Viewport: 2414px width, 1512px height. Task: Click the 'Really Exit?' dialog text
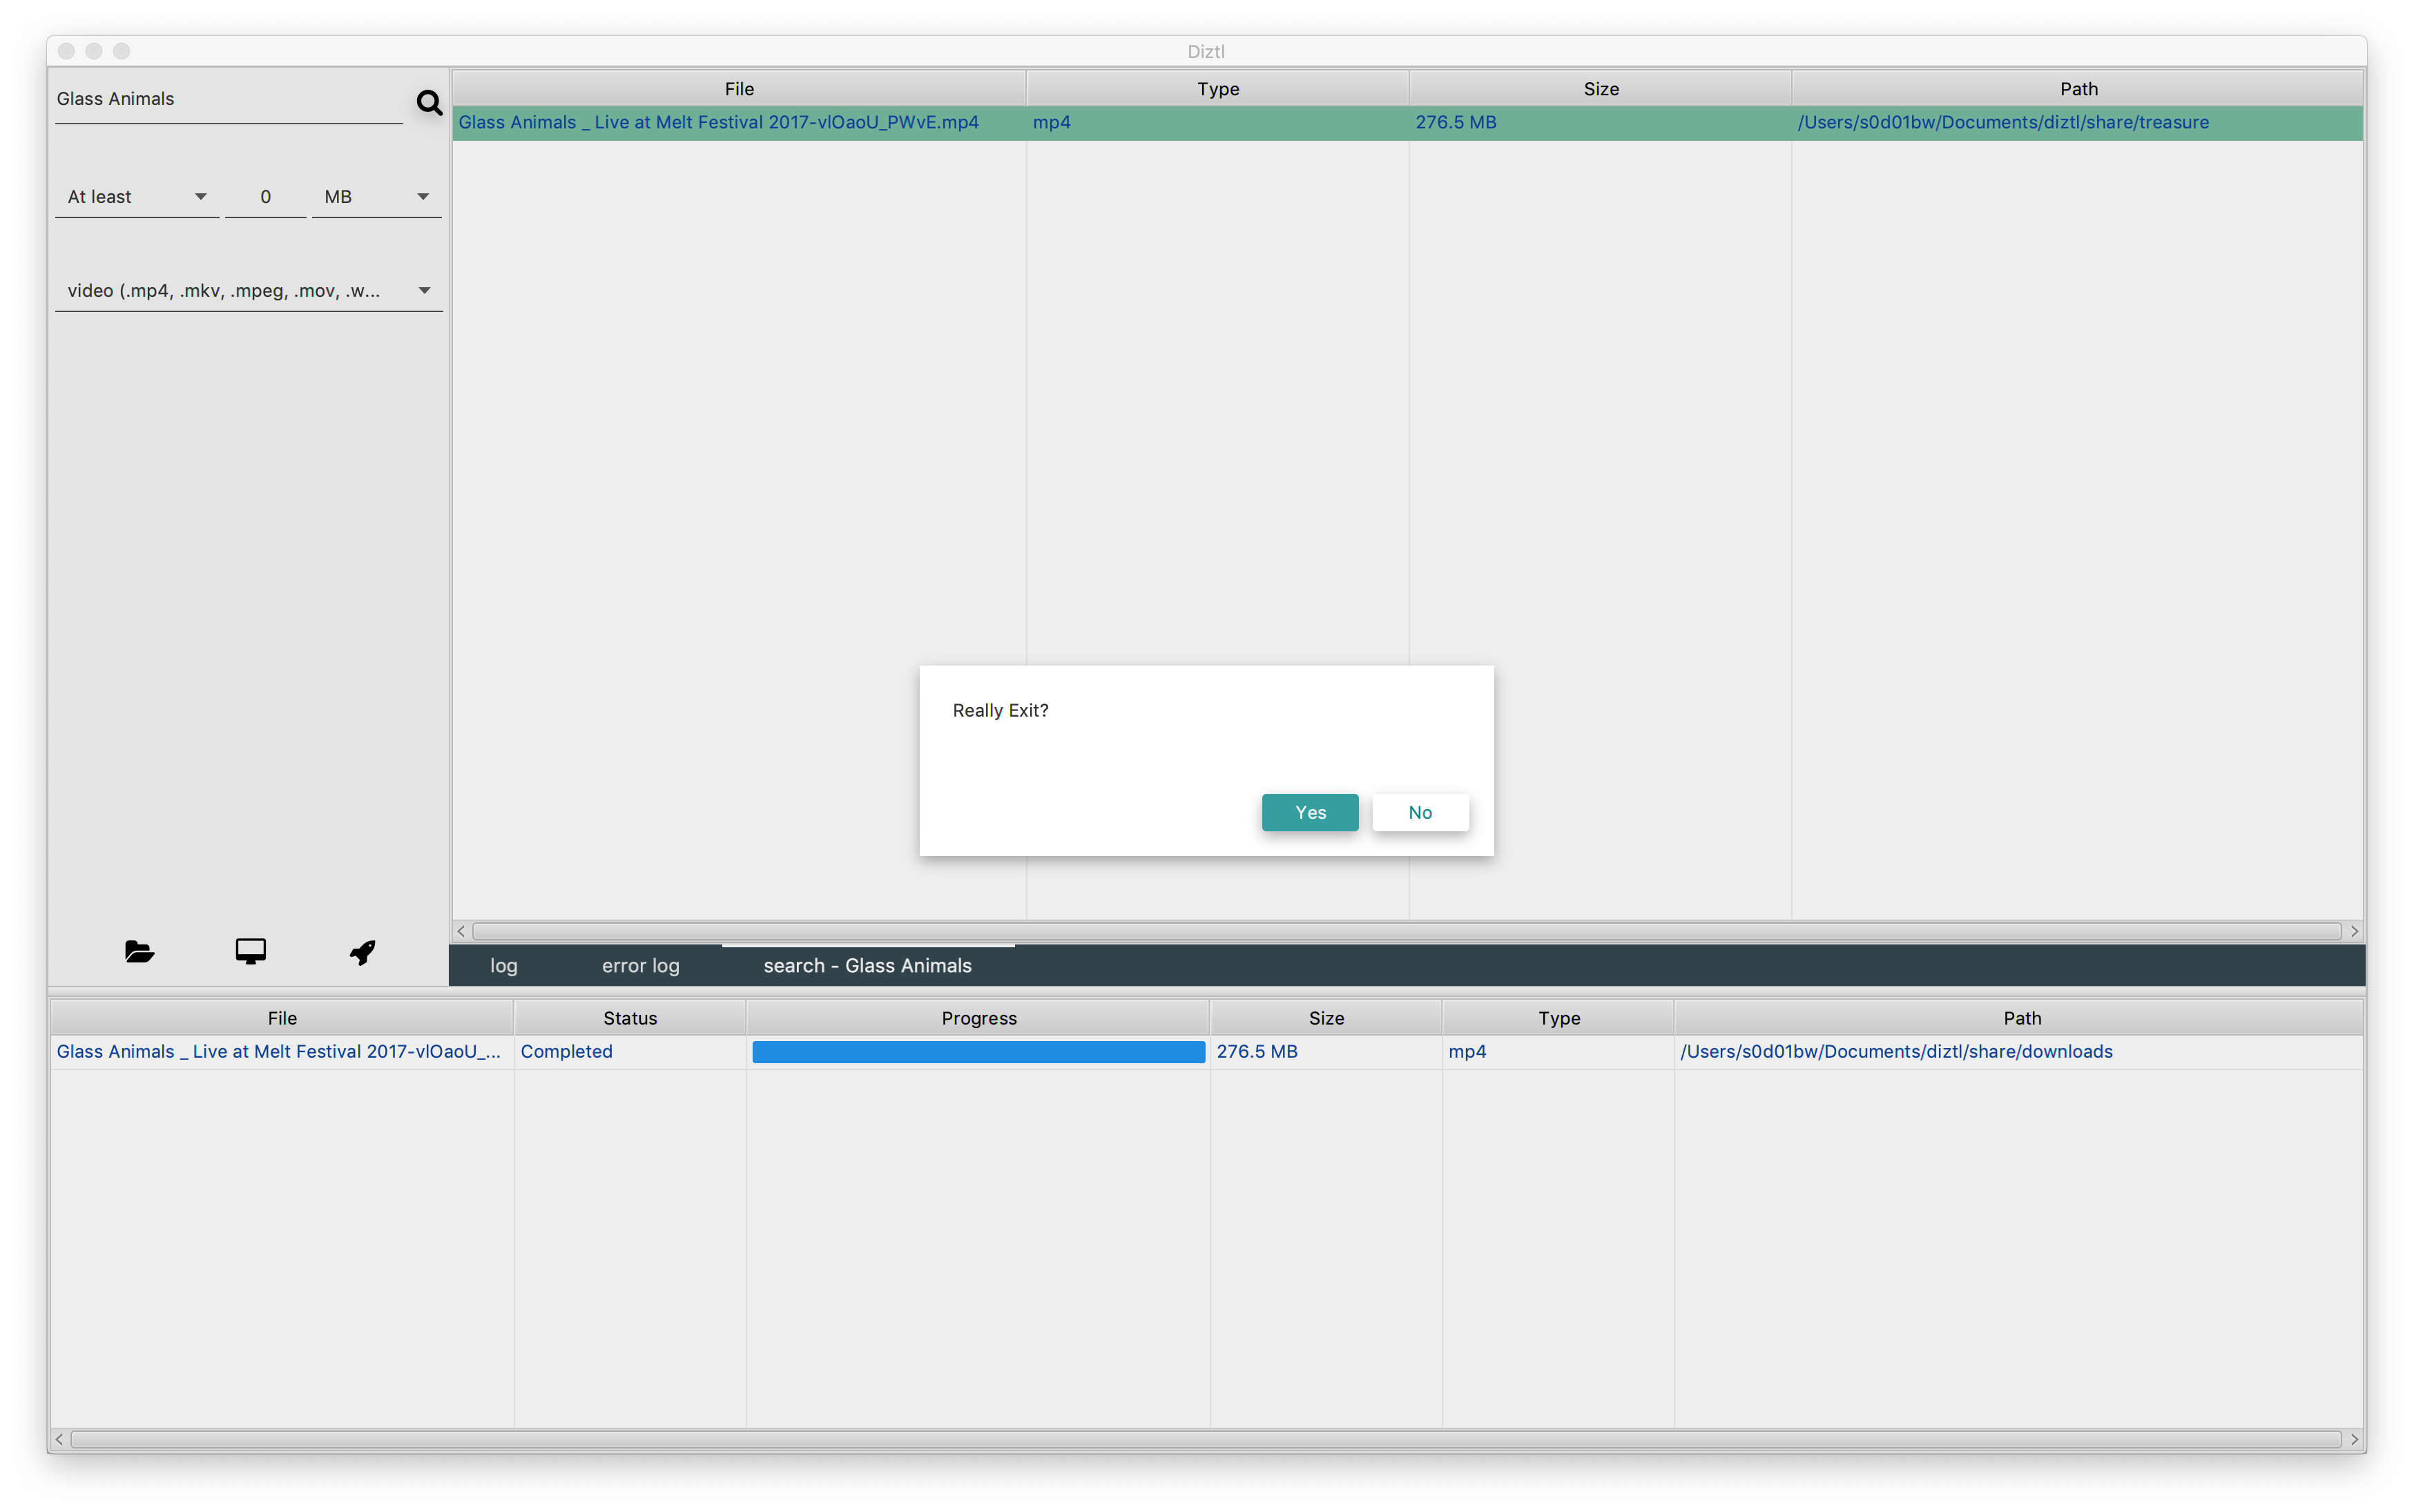pyautogui.click(x=1000, y=710)
